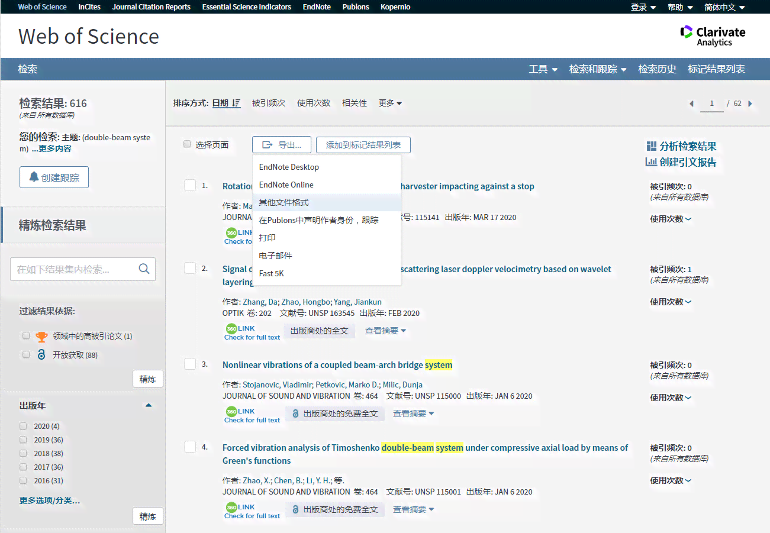Open the 登录 dropdown

[x=643, y=7]
